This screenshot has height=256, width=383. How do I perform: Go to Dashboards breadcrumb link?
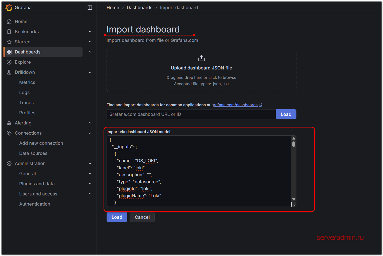click(139, 8)
